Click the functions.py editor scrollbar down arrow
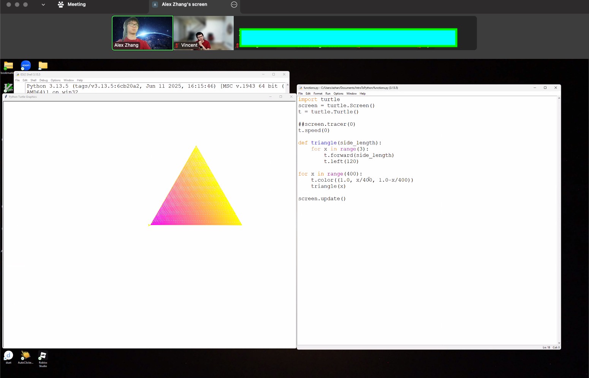589x378 pixels. [559, 343]
